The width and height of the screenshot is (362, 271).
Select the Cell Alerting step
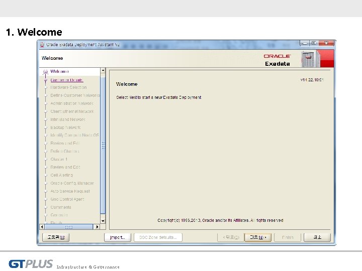tap(61, 175)
